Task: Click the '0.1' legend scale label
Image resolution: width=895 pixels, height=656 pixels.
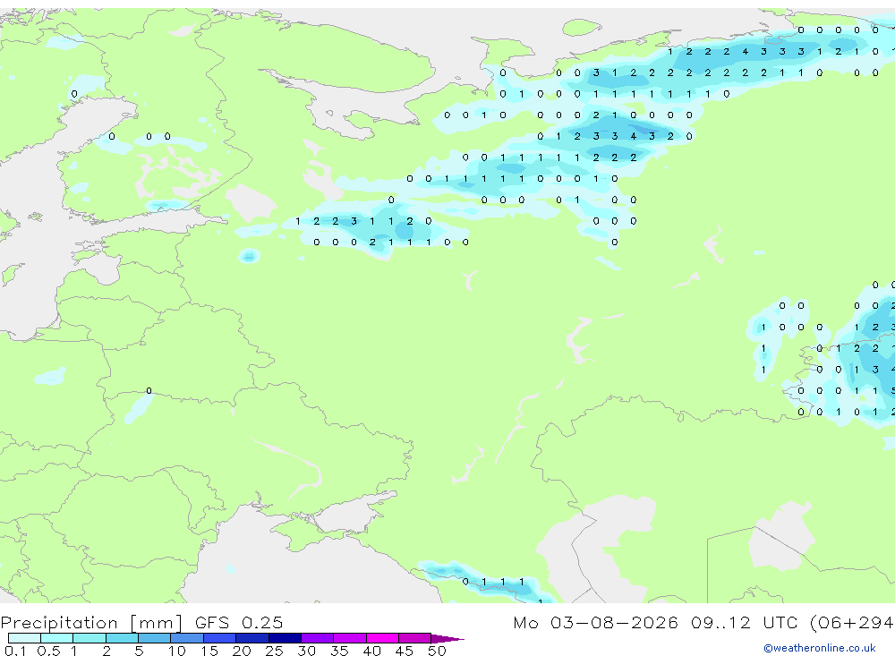Action: click(x=15, y=651)
